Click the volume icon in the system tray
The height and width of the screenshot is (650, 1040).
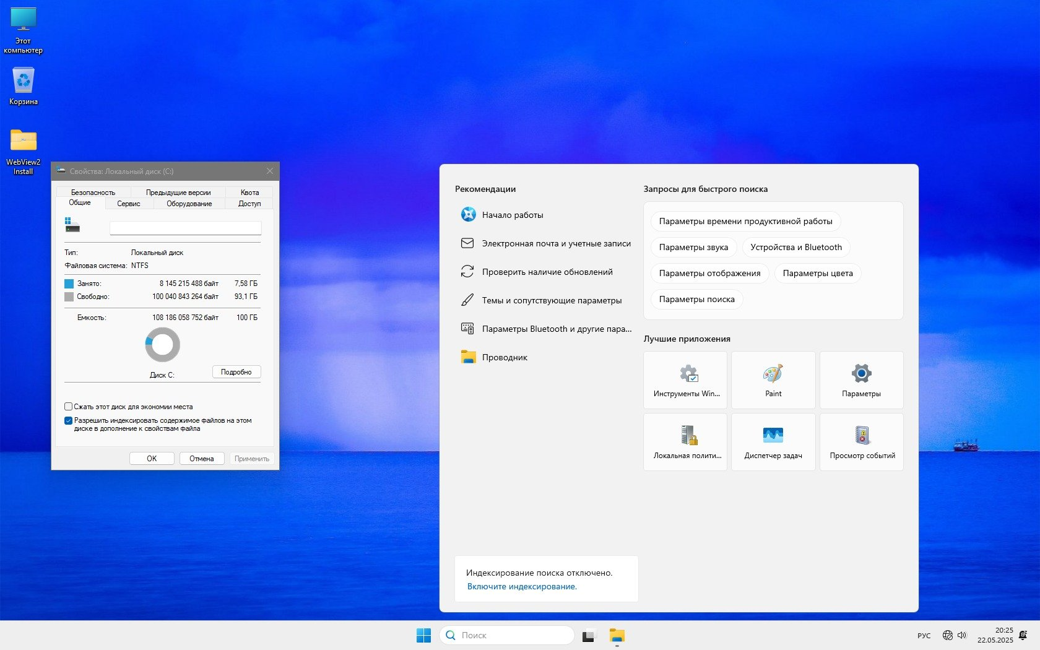(962, 635)
